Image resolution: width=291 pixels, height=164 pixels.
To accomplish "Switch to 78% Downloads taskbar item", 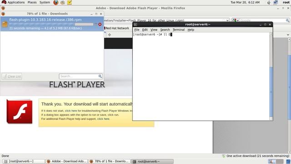I will [110, 161].
